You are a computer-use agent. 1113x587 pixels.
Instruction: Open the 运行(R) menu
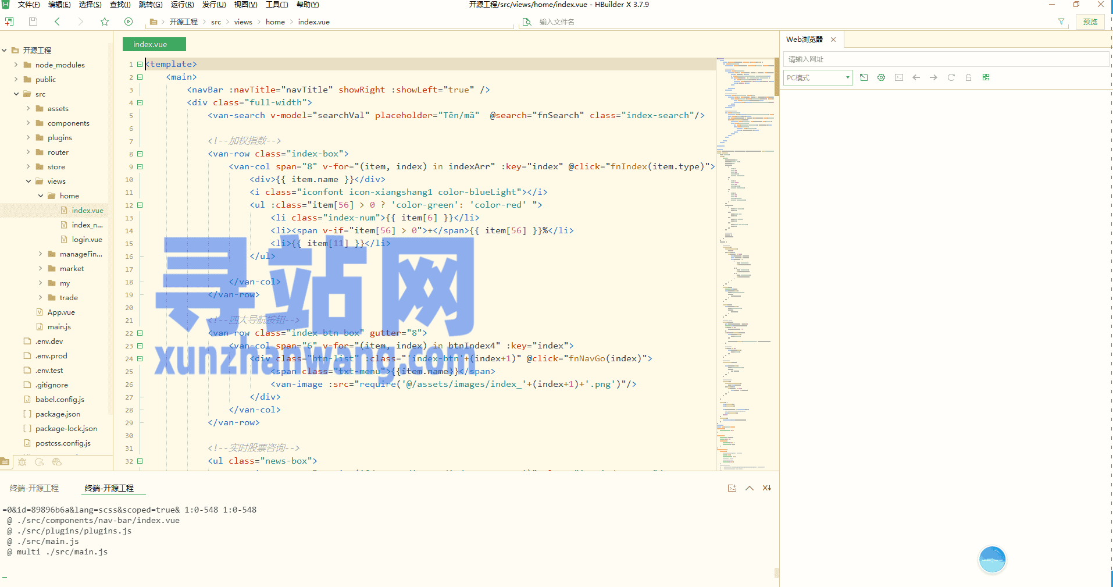(x=182, y=5)
